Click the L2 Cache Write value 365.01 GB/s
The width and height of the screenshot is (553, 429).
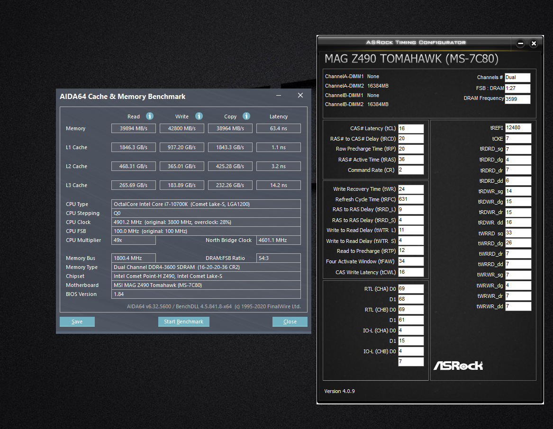click(x=181, y=166)
